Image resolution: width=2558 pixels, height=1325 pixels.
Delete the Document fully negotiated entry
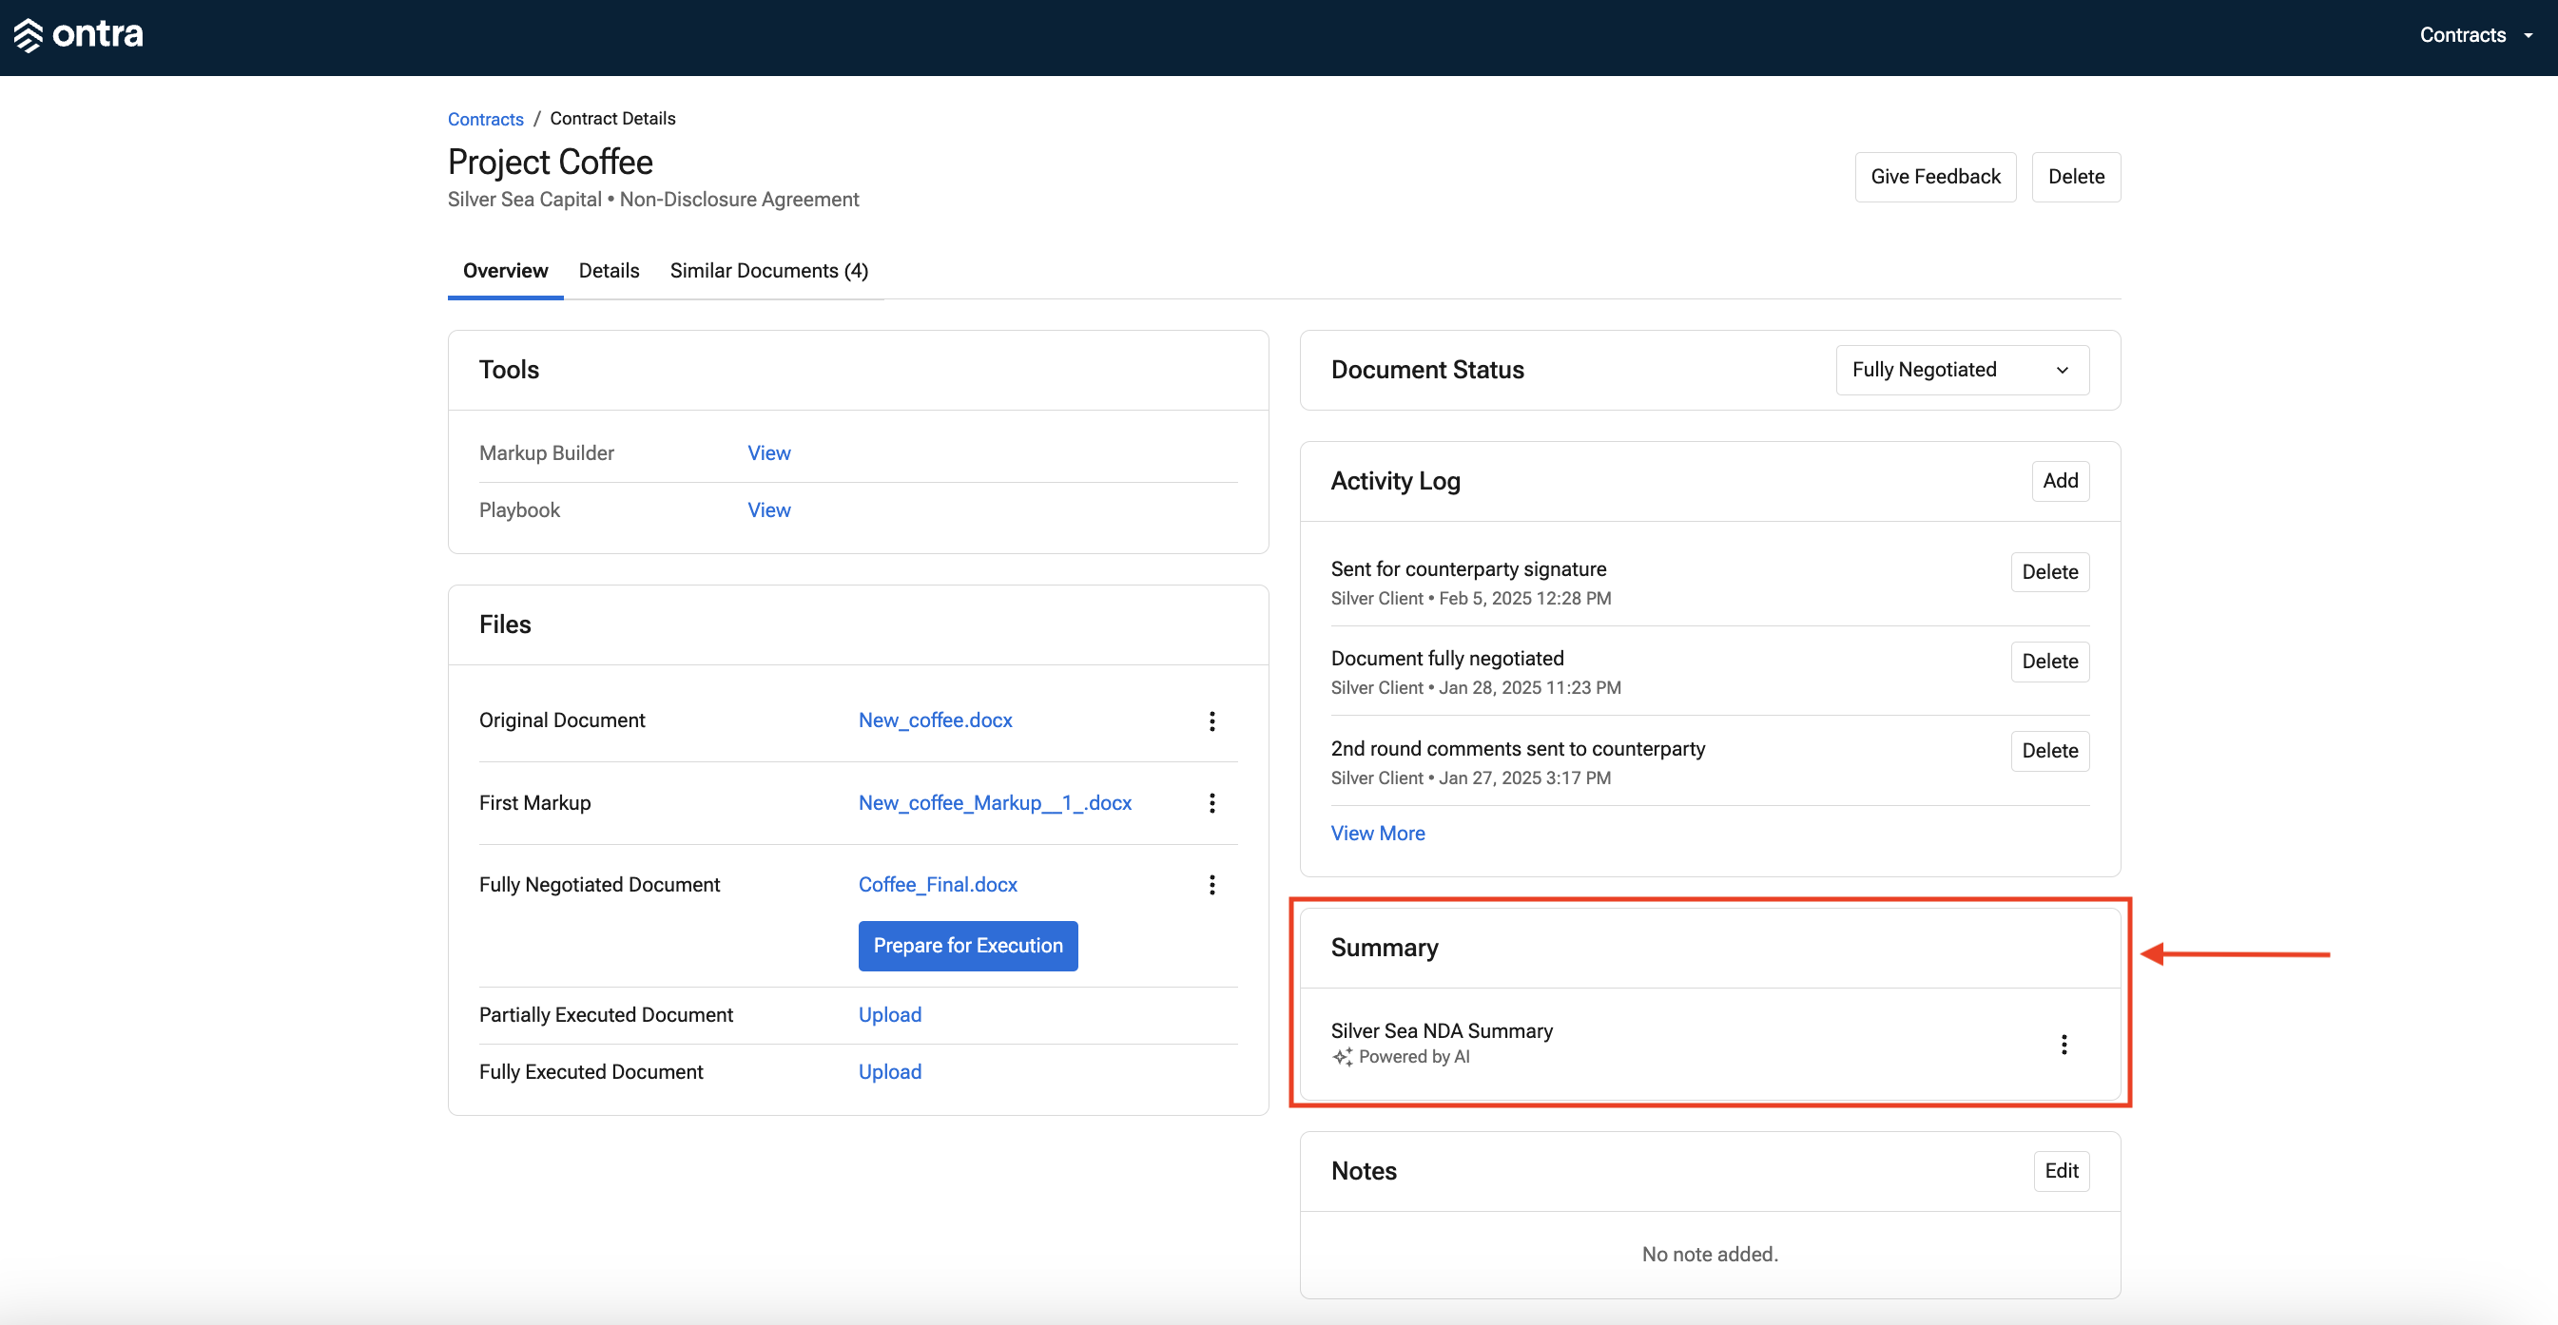[x=2048, y=661]
